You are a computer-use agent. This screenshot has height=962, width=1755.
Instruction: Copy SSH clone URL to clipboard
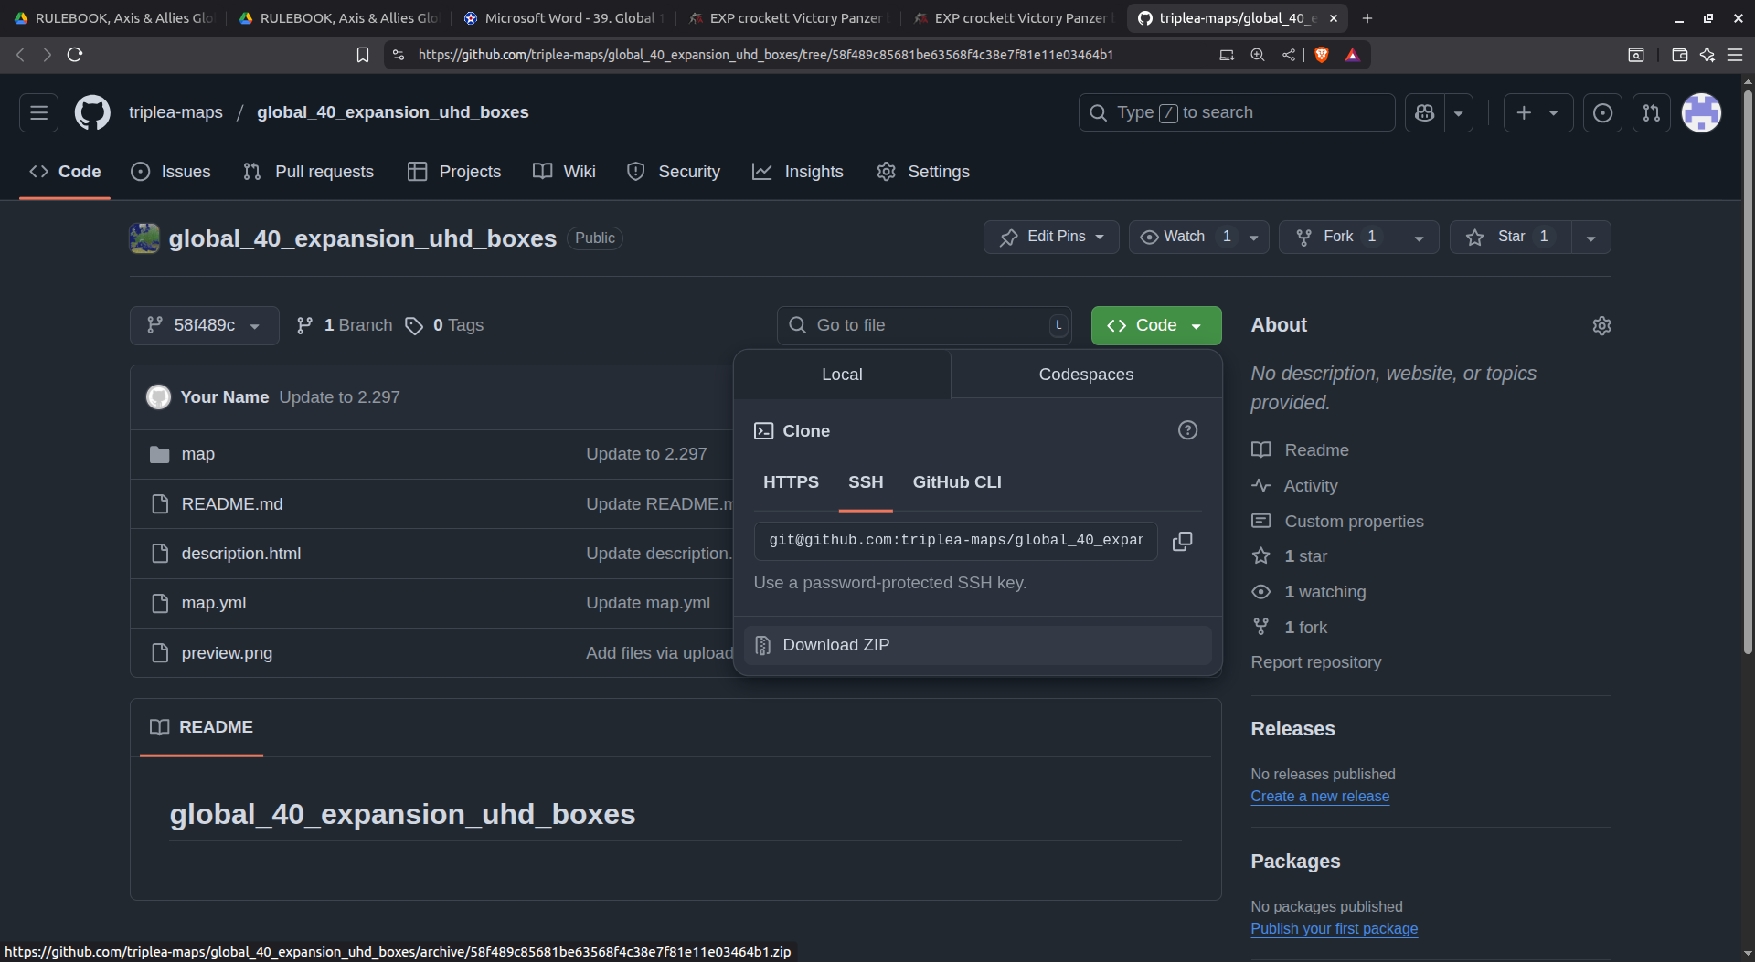(x=1182, y=541)
